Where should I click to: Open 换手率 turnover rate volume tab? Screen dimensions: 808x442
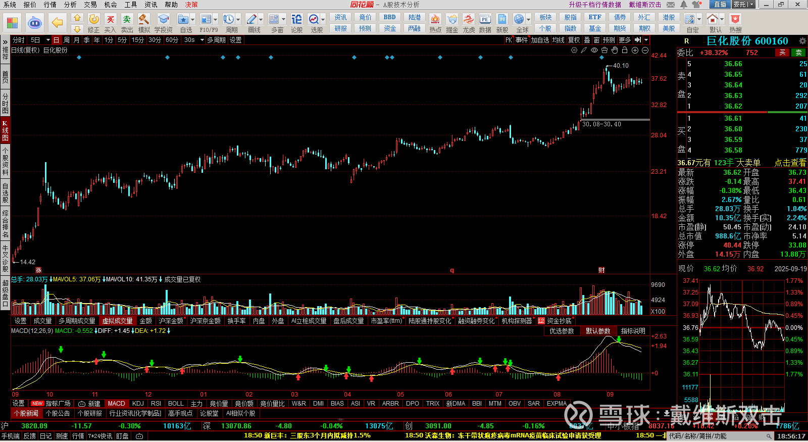[x=236, y=321]
